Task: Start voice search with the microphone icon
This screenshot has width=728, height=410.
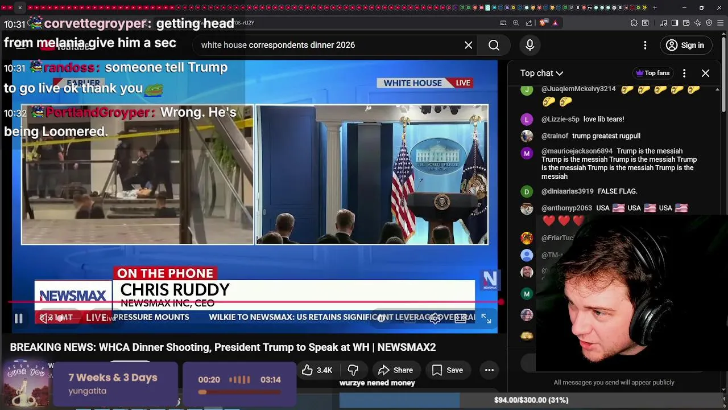Action: click(530, 45)
